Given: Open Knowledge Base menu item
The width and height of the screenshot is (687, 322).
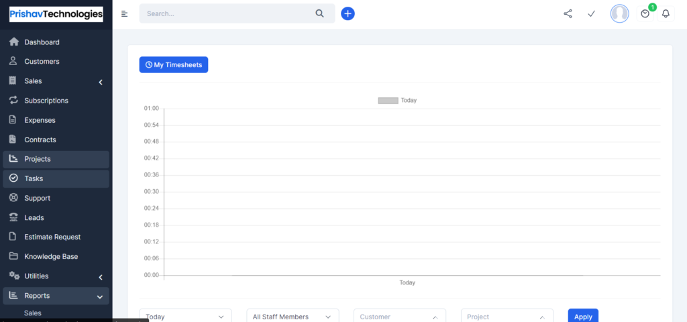Looking at the screenshot, I should click(56, 256).
